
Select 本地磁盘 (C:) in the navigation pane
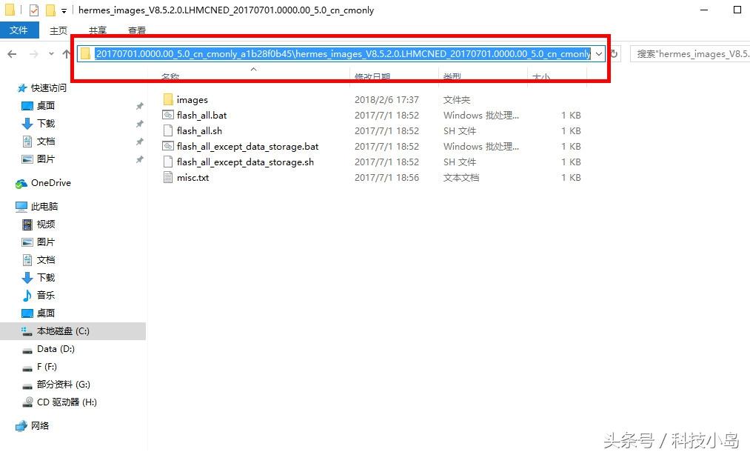click(63, 331)
